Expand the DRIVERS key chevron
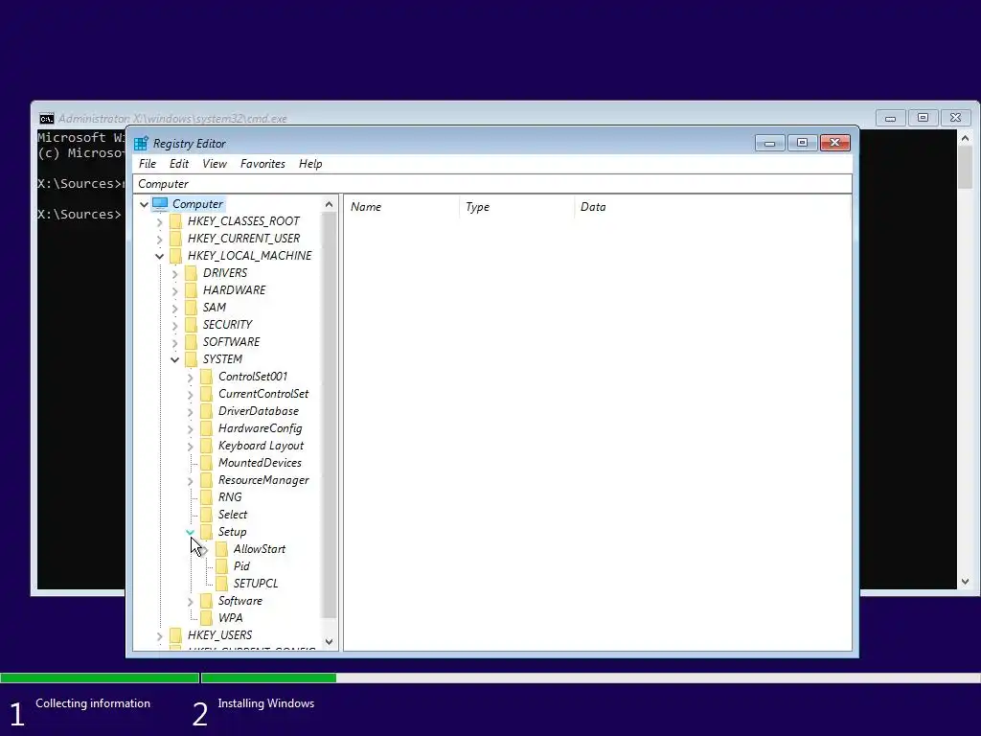981x736 pixels. [x=174, y=273]
